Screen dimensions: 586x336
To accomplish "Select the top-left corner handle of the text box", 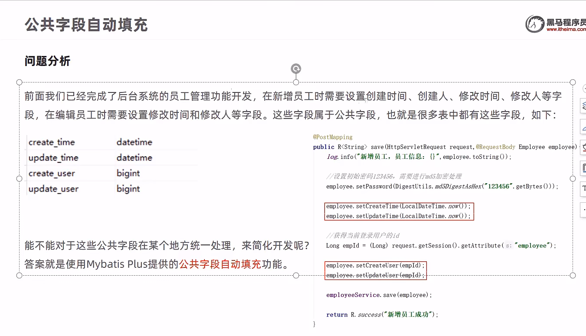I will [x=19, y=82].
